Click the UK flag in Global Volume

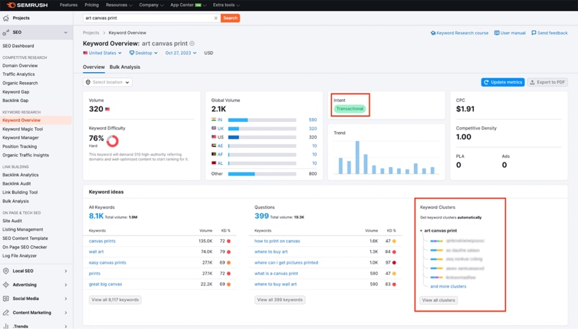click(x=214, y=129)
